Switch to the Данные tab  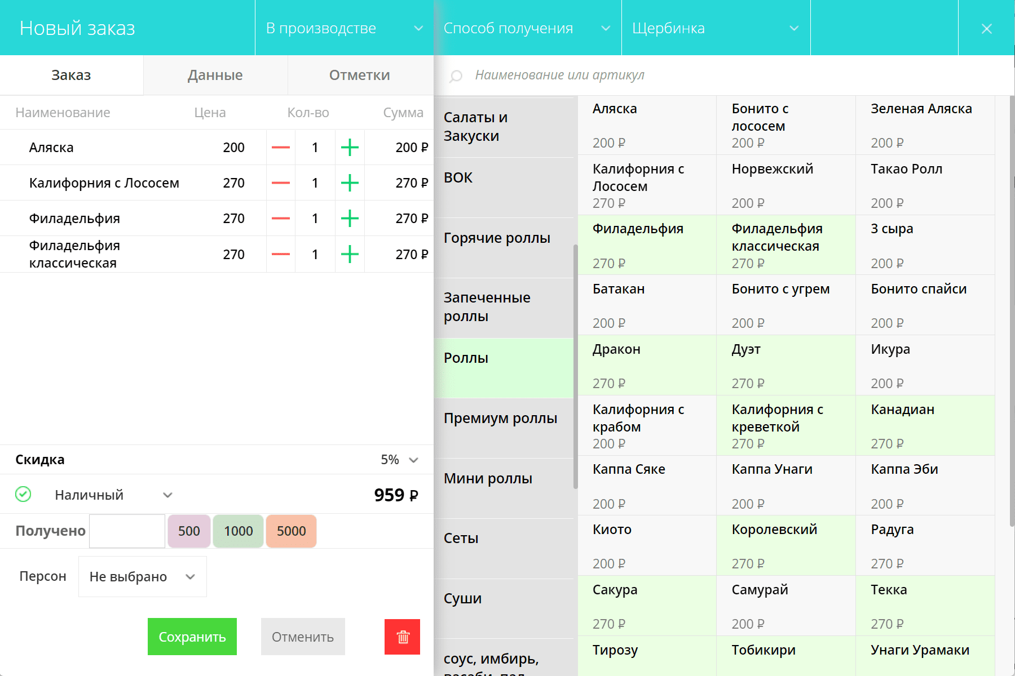(x=215, y=75)
